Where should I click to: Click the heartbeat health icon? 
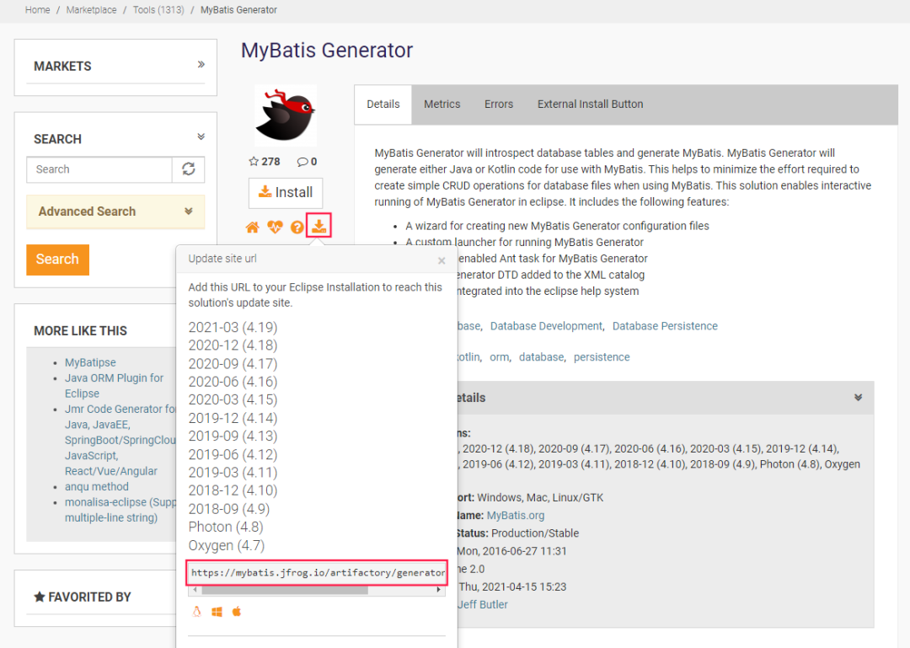point(275,227)
